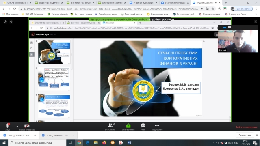Click the green Share Screen icon
The image size is (260, 146).
128,125
